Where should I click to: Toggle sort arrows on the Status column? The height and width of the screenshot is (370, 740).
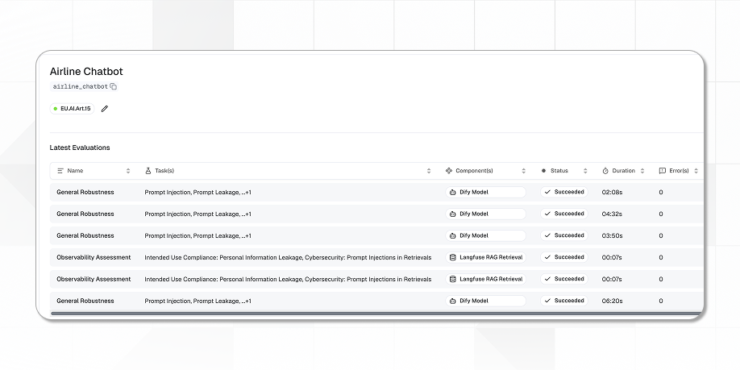(x=583, y=171)
